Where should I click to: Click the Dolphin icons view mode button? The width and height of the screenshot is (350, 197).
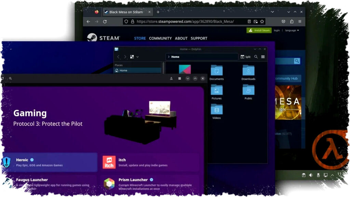(132, 57)
